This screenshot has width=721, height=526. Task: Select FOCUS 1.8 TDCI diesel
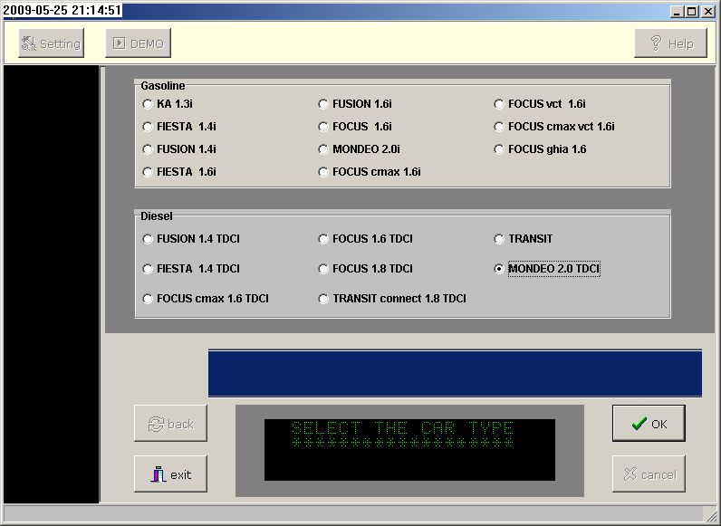pos(324,269)
